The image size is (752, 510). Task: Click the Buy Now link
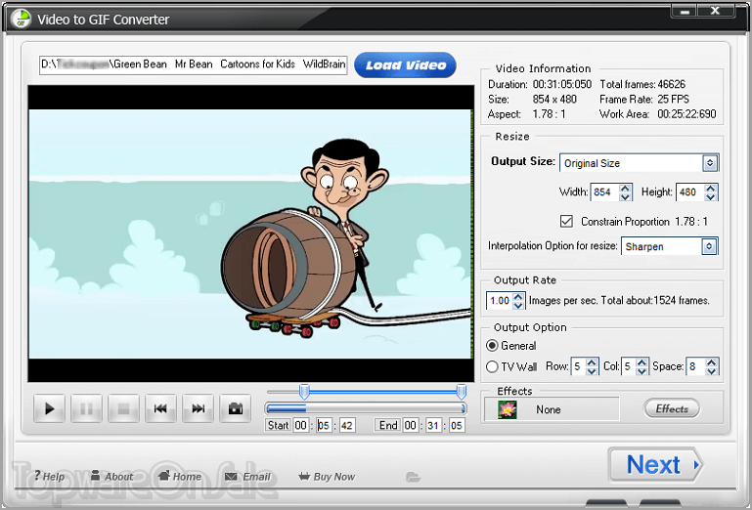coord(327,477)
